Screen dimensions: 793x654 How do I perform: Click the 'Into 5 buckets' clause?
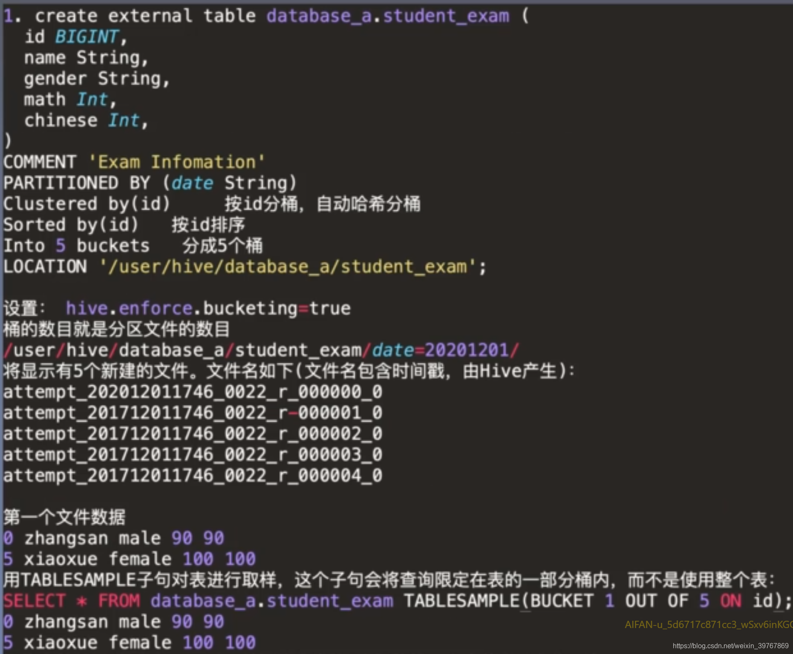77,246
